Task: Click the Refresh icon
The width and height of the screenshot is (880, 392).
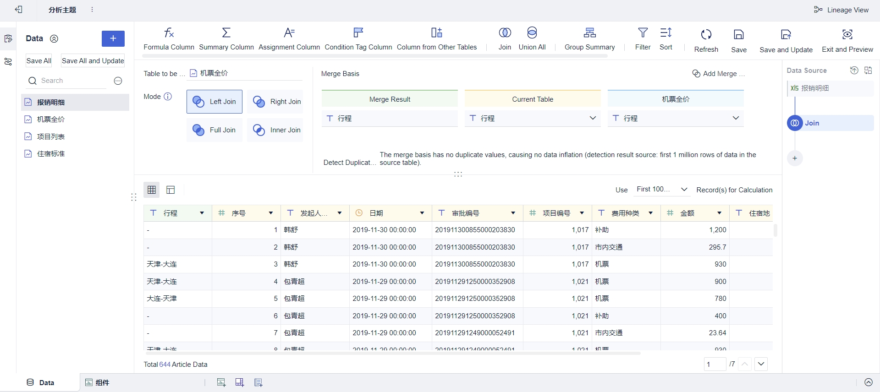Action: tap(706, 35)
